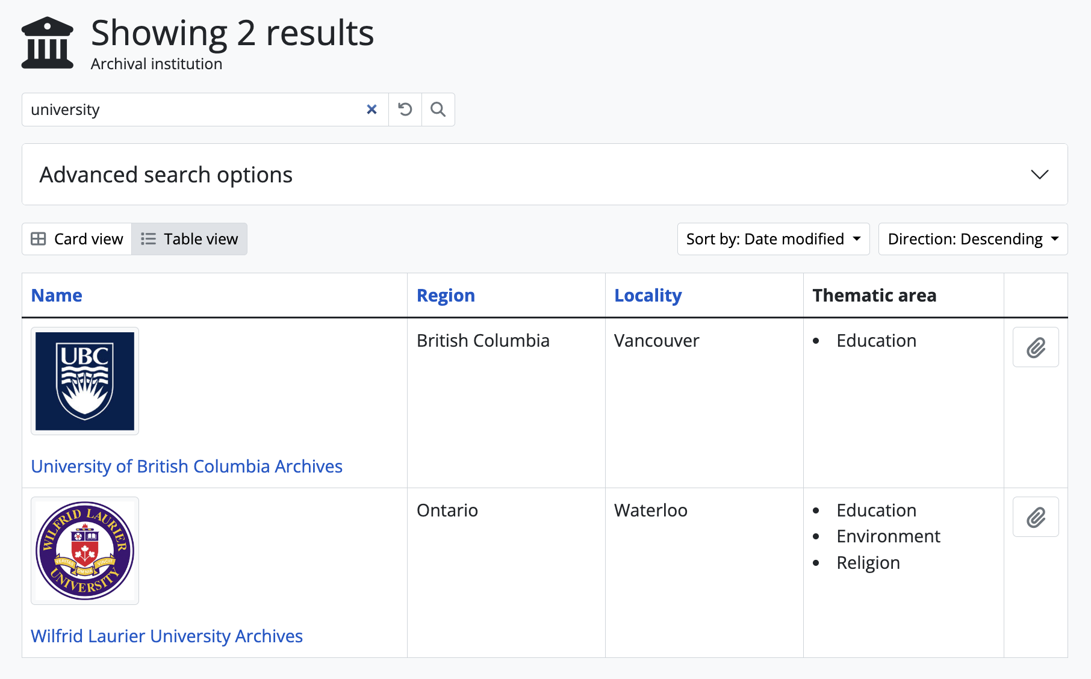Open University of British Columbia Archives link
Screen dimensions: 1091x679
pos(187,467)
